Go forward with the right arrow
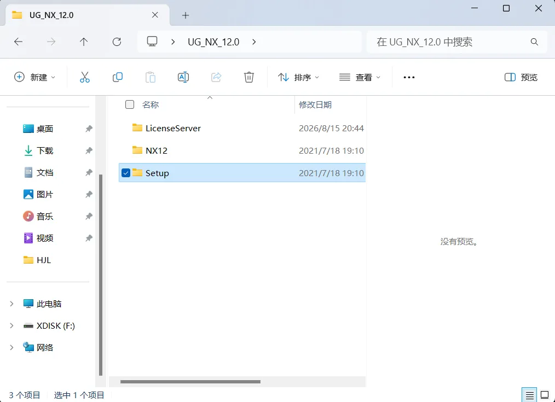555x402 pixels. pos(51,42)
